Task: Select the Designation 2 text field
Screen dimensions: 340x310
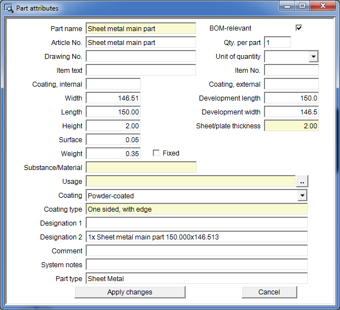Action: point(196,237)
